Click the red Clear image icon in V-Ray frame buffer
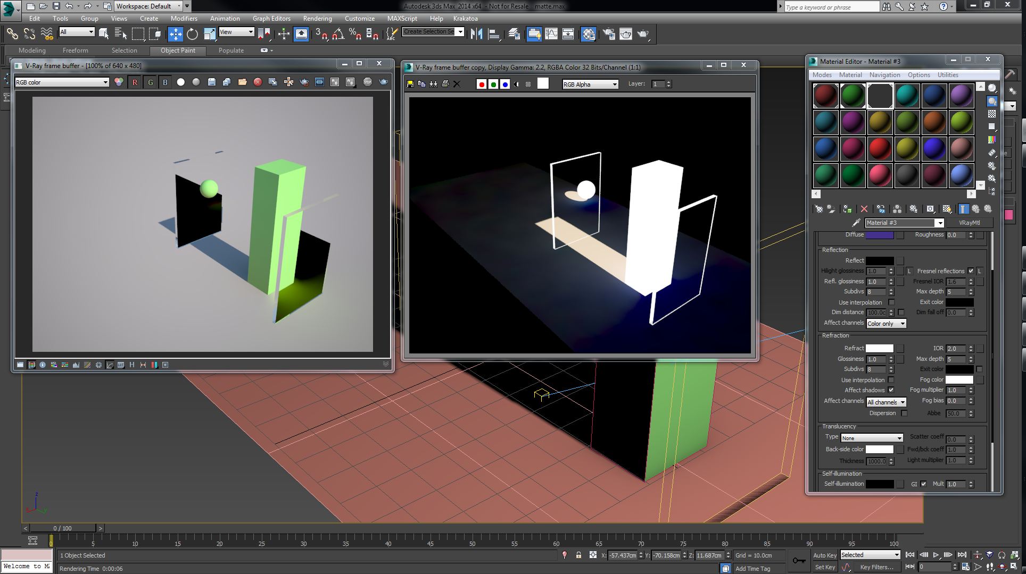The width and height of the screenshot is (1026, 574). (258, 82)
